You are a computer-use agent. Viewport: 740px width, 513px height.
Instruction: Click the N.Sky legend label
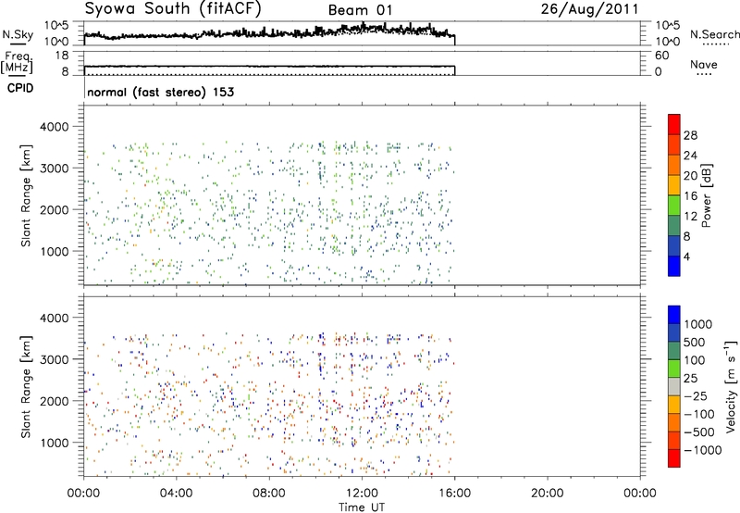pyautogui.click(x=18, y=34)
